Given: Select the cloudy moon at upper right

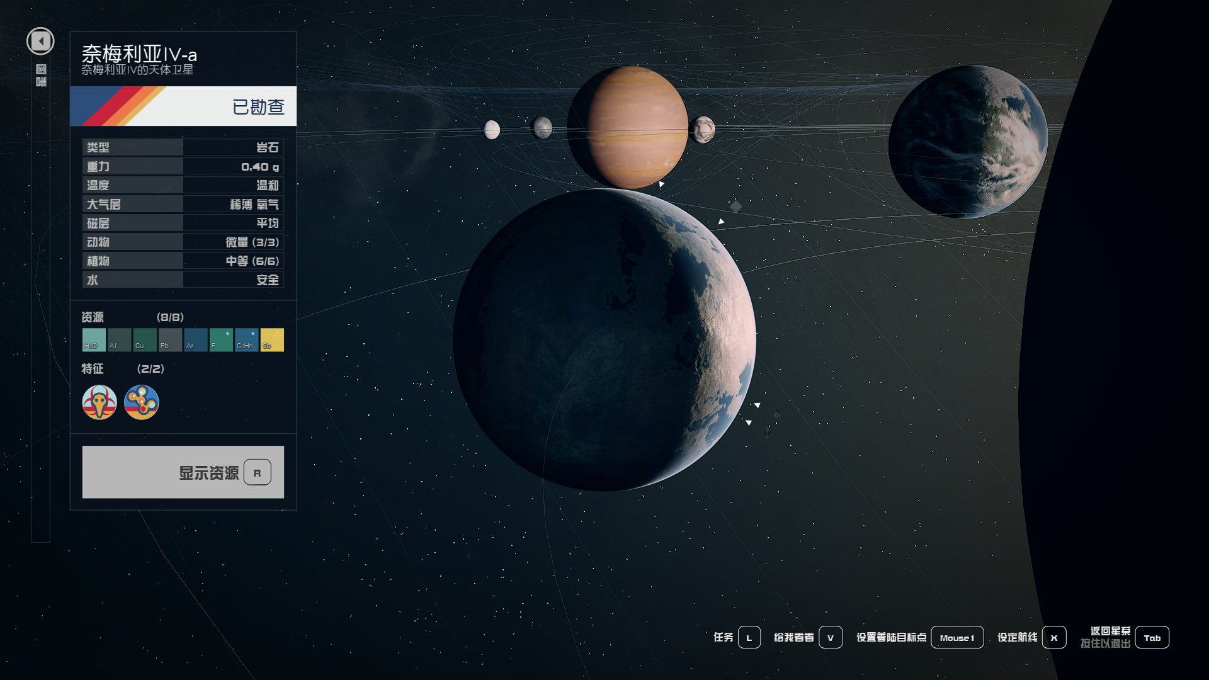Looking at the screenshot, I should [x=968, y=142].
